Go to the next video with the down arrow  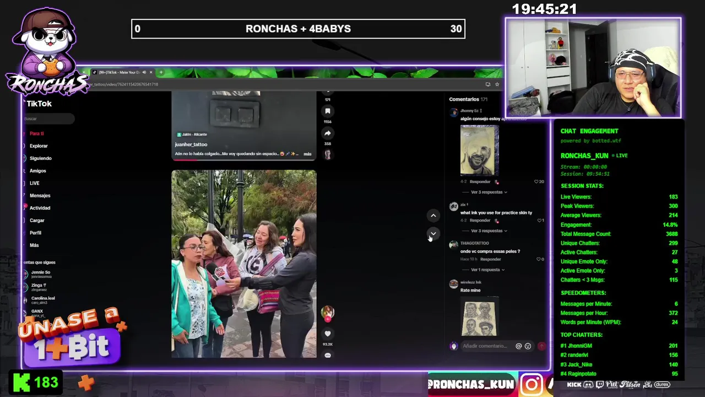[433, 233]
